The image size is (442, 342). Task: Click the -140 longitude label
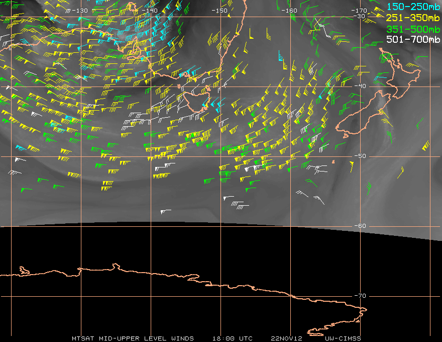coord(150,11)
